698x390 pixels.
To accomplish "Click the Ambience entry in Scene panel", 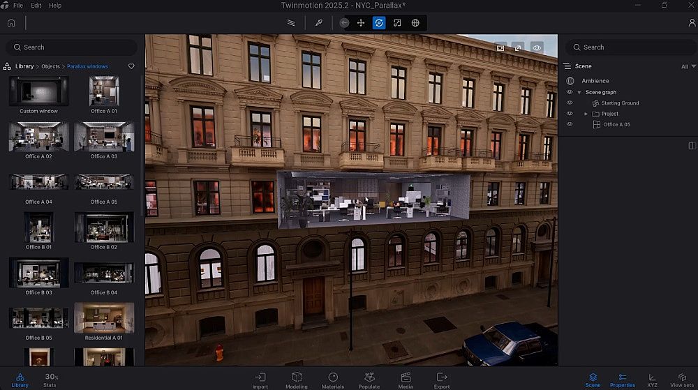I will point(595,81).
